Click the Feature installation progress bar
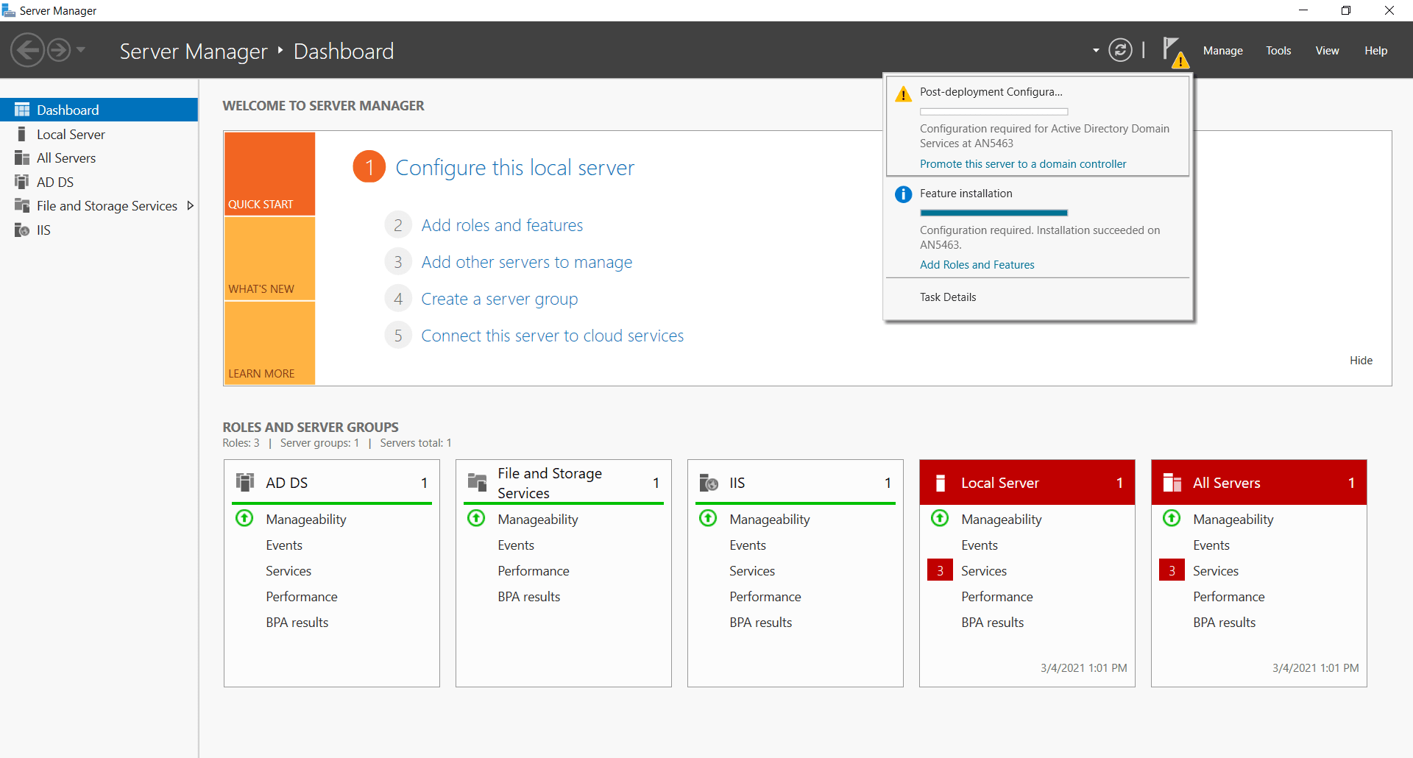The width and height of the screenshot is (1413, 758). click(994, 213)
